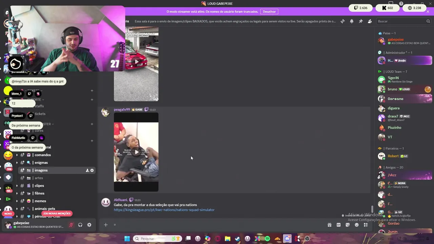434x244 pixels.
Task: Open the comandos channel
Action: [x=56, y=155]
